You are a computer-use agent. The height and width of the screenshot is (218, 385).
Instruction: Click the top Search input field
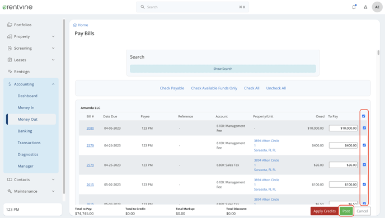[x=192, y=7]
